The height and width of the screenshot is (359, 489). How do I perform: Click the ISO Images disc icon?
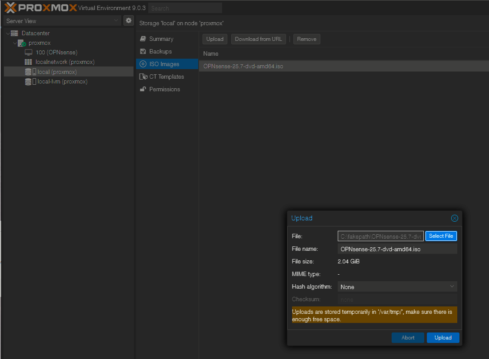tap(143, 64)
